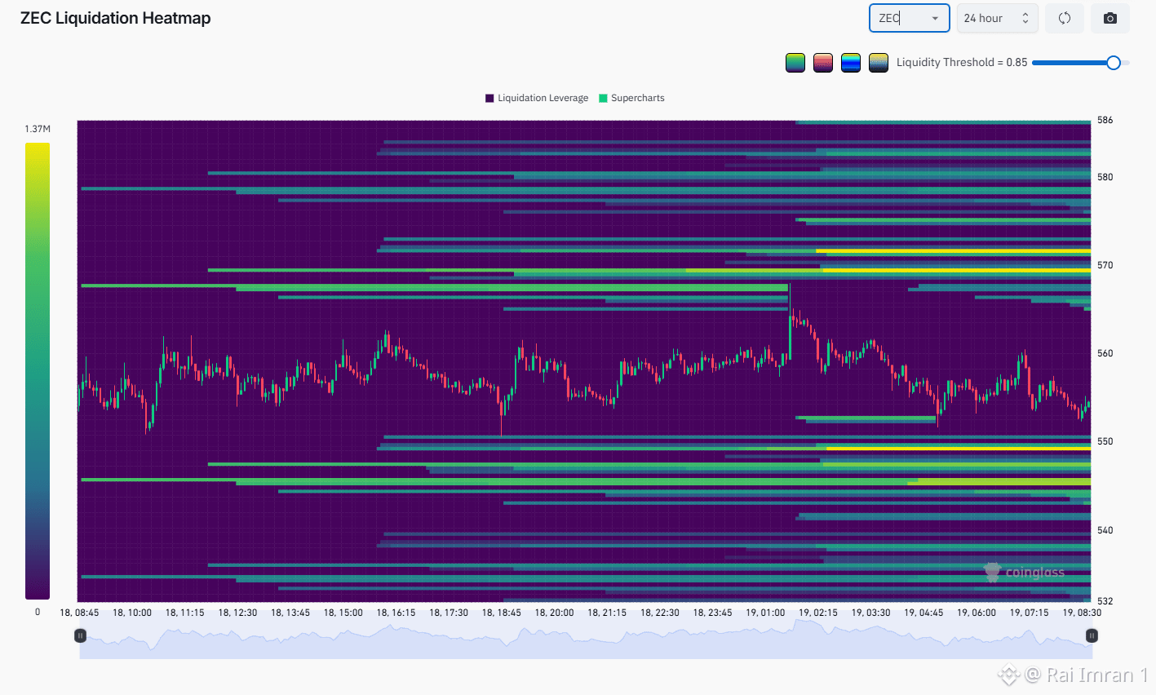Viewport: 1156px width, 695px height.
Task: Click the 18, 23:45 time axis label
Action: pyautogui.click(x=713, y=613)
